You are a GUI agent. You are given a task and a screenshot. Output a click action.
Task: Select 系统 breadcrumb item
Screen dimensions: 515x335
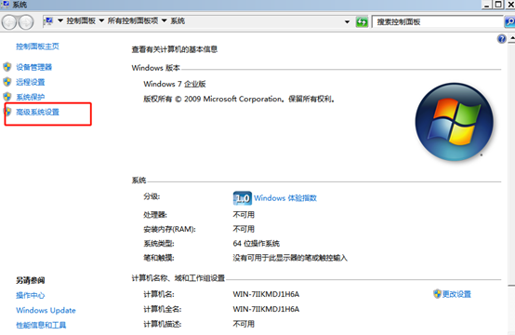[178, 20]
